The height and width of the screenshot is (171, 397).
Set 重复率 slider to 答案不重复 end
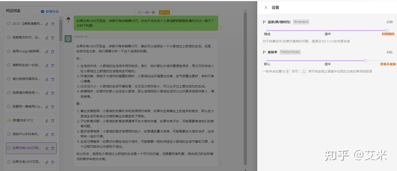(x=388, y=61)
